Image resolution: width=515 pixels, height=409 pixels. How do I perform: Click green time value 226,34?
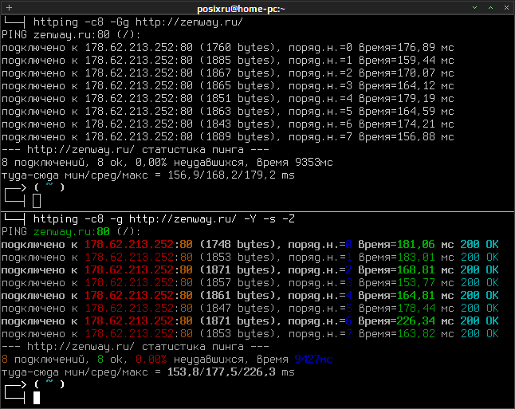(416, 321)
